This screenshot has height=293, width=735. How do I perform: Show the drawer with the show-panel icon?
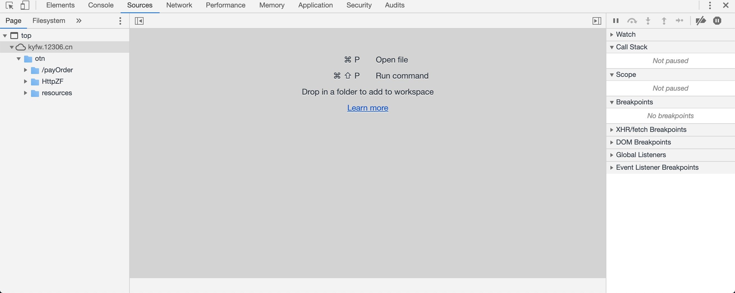[597, 21]
